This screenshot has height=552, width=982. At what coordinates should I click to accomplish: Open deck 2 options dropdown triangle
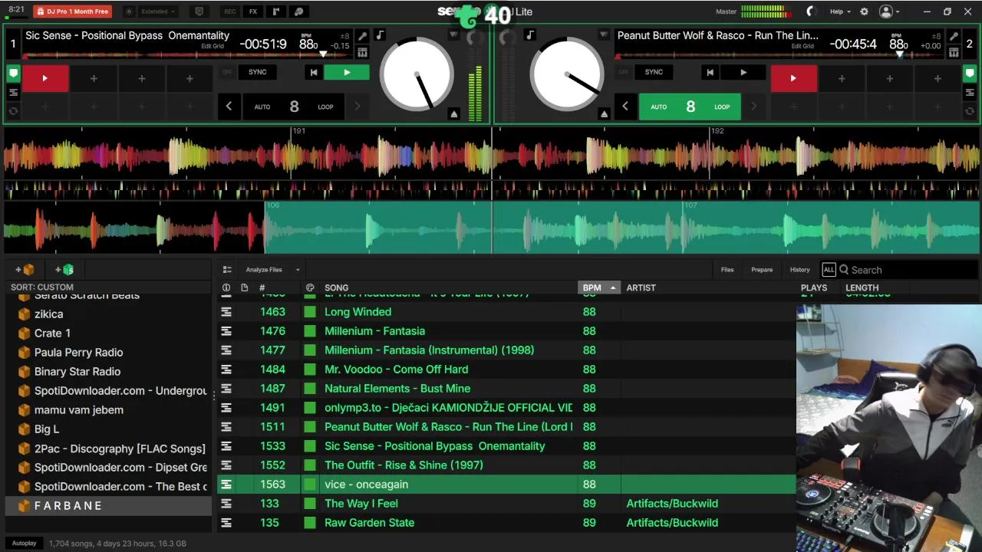[604, 35]
